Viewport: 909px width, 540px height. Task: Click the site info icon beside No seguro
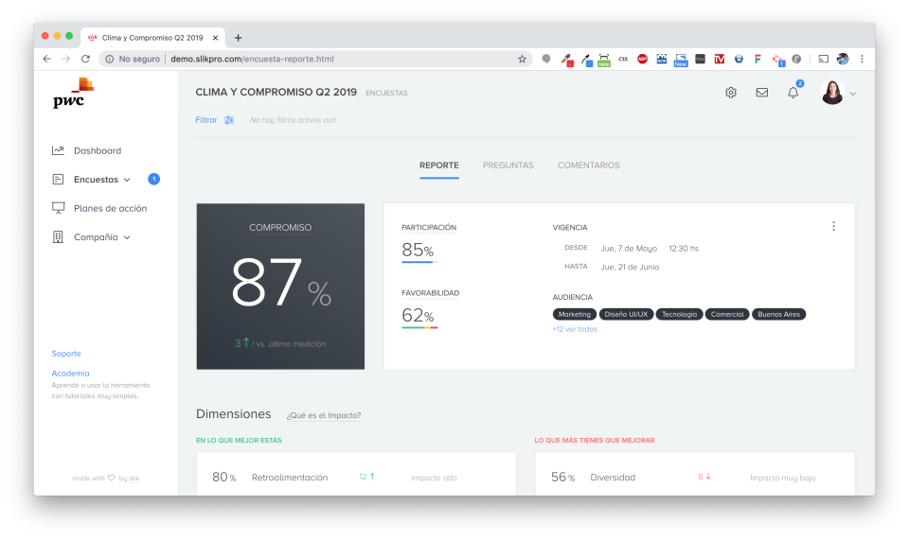point(110,59)
